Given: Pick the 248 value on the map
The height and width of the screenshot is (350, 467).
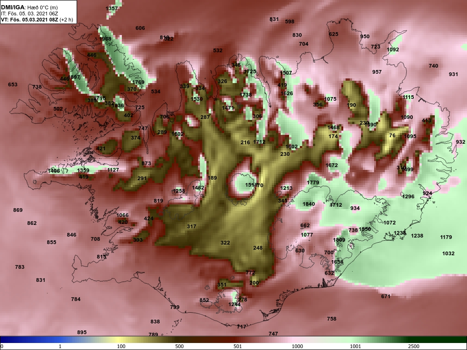Looking at the screenshot, I should point(258,248).
